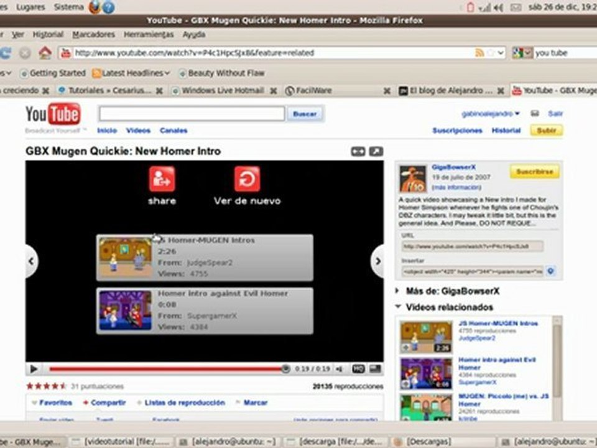Click the Salir sign-out link

pyautogui.click(x=555, y=113)
